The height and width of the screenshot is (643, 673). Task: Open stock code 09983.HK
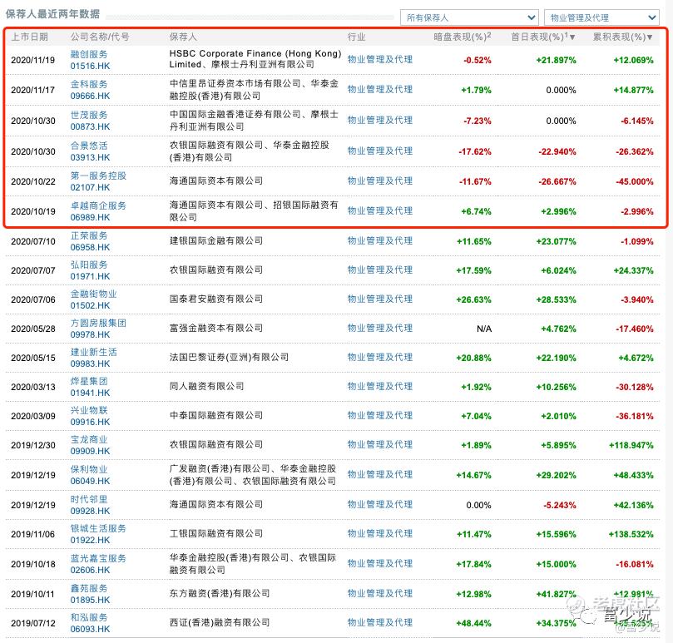[90, 364]
